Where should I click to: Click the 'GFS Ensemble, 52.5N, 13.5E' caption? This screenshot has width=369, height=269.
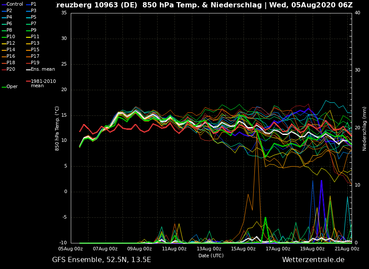point(102,260)
